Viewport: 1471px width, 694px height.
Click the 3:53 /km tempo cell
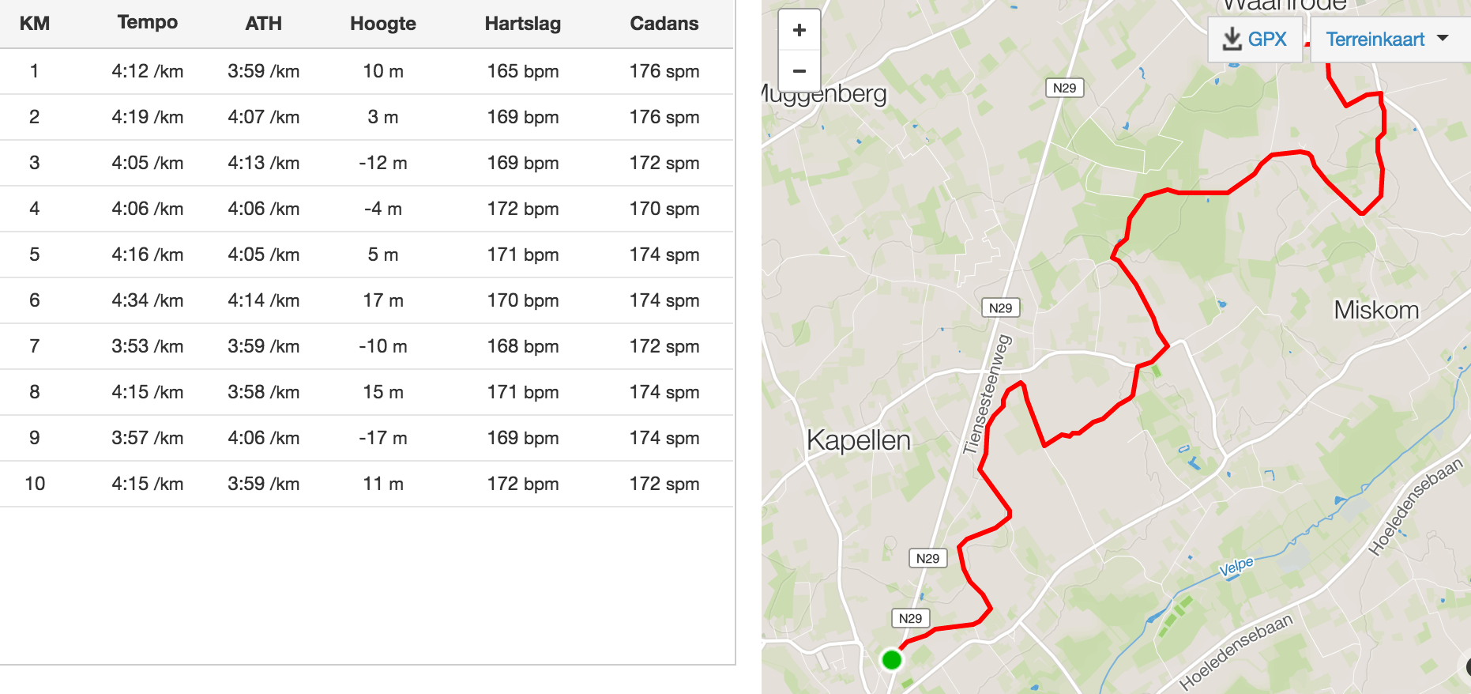tap(148, 346)
